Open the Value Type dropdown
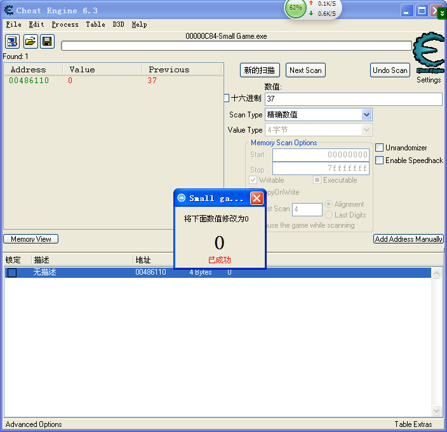The image size is (447, 432). pyautogui.click(x=366, y=130)
